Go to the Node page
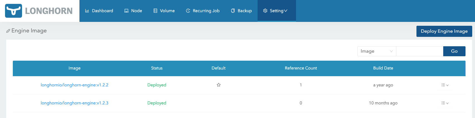The width and height of the screenshot is (475, 118). tap(133, 11)
